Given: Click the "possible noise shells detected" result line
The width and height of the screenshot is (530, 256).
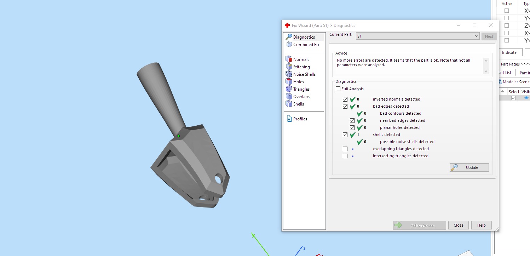Looking at the screenshot, I should [x=407, y=142].
